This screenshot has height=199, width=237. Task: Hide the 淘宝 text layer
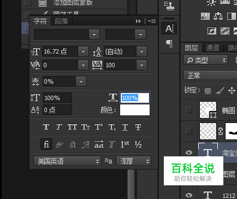189,152
